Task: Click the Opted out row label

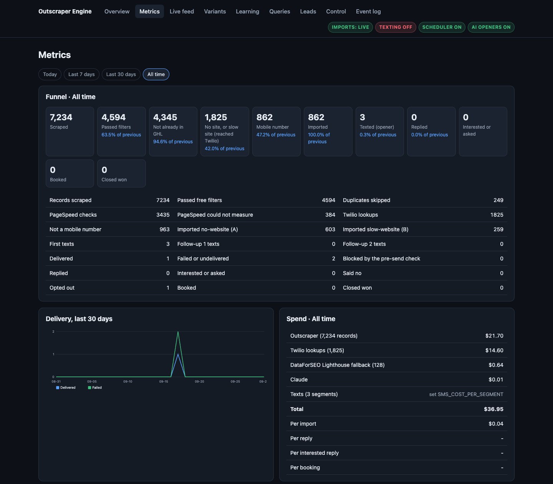Action: (62, 288)
